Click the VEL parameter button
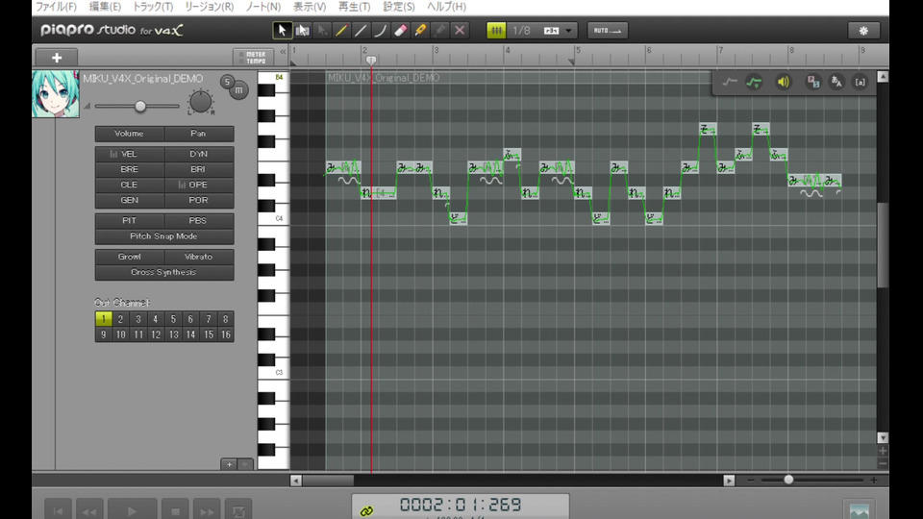This screenshot has height=519, width=923. [x=130, y=154]
